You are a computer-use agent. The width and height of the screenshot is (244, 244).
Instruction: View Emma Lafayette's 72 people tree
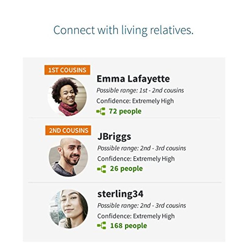click(125, 111)
